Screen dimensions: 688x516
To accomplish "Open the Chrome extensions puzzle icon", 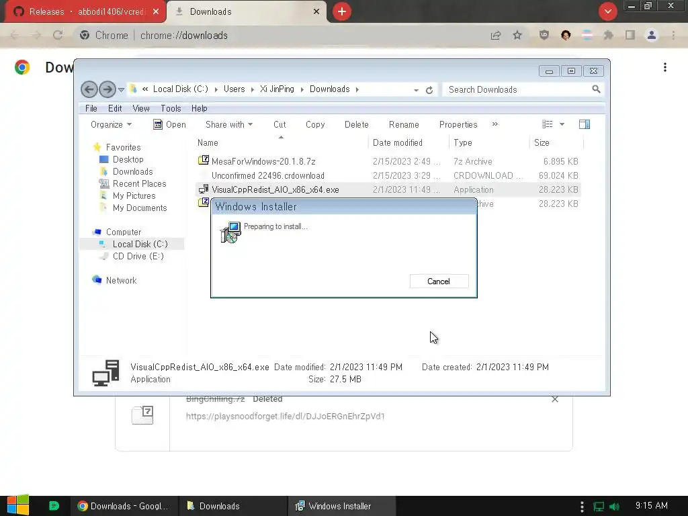I will [x=608, y=35].
